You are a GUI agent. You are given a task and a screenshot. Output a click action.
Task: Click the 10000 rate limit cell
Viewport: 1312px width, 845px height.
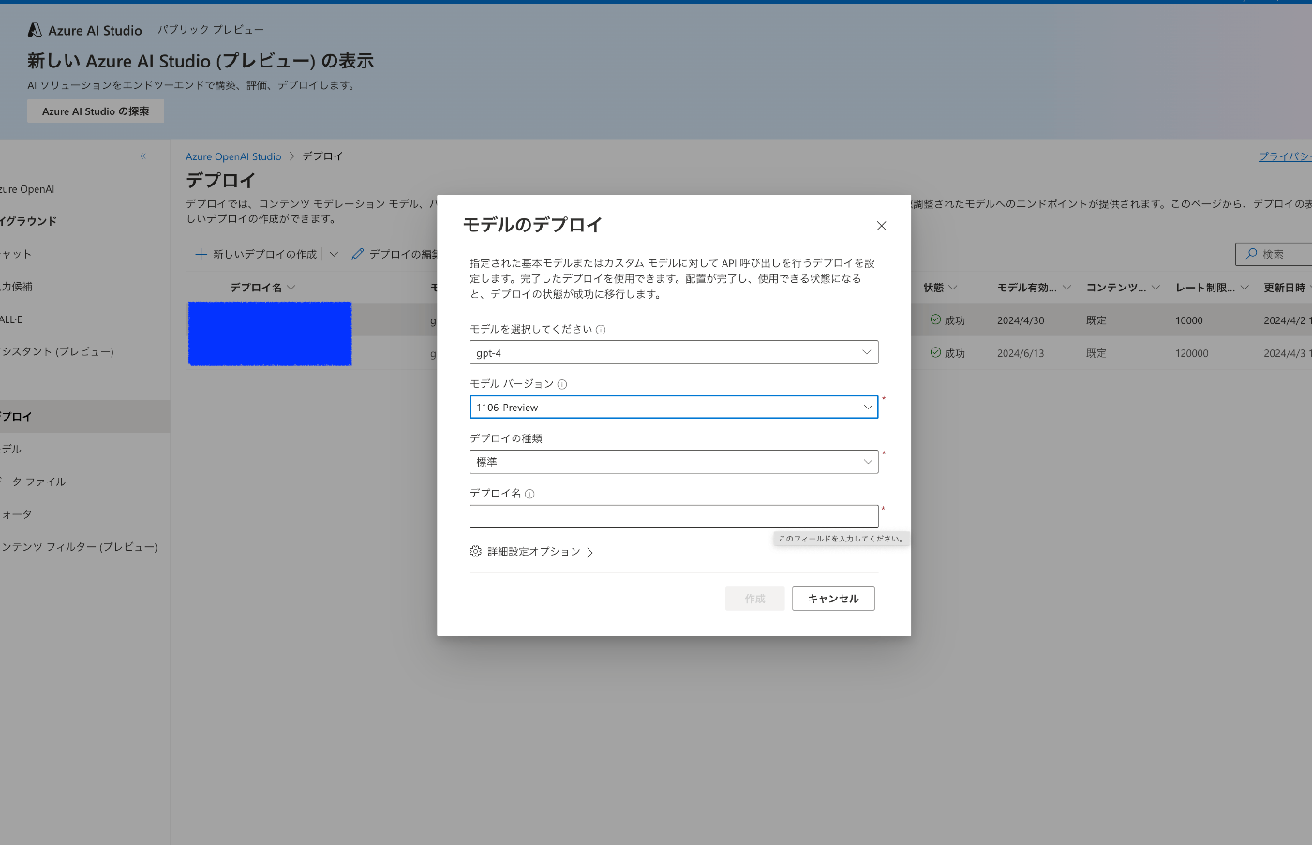(1189, 320)
